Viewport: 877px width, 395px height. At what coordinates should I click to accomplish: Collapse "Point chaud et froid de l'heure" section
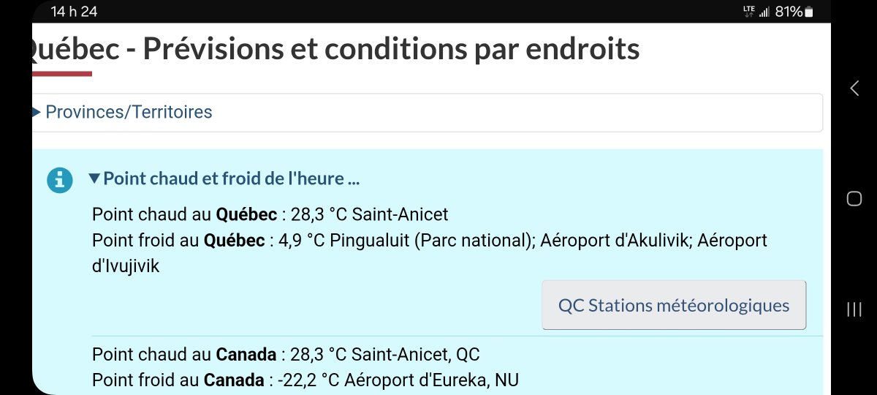tap(224, 178)
